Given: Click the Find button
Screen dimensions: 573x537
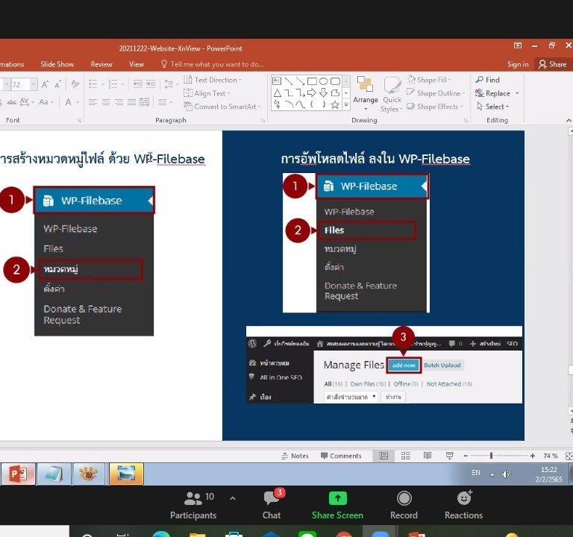Looking at the screenshot, I should click(487, 80).
